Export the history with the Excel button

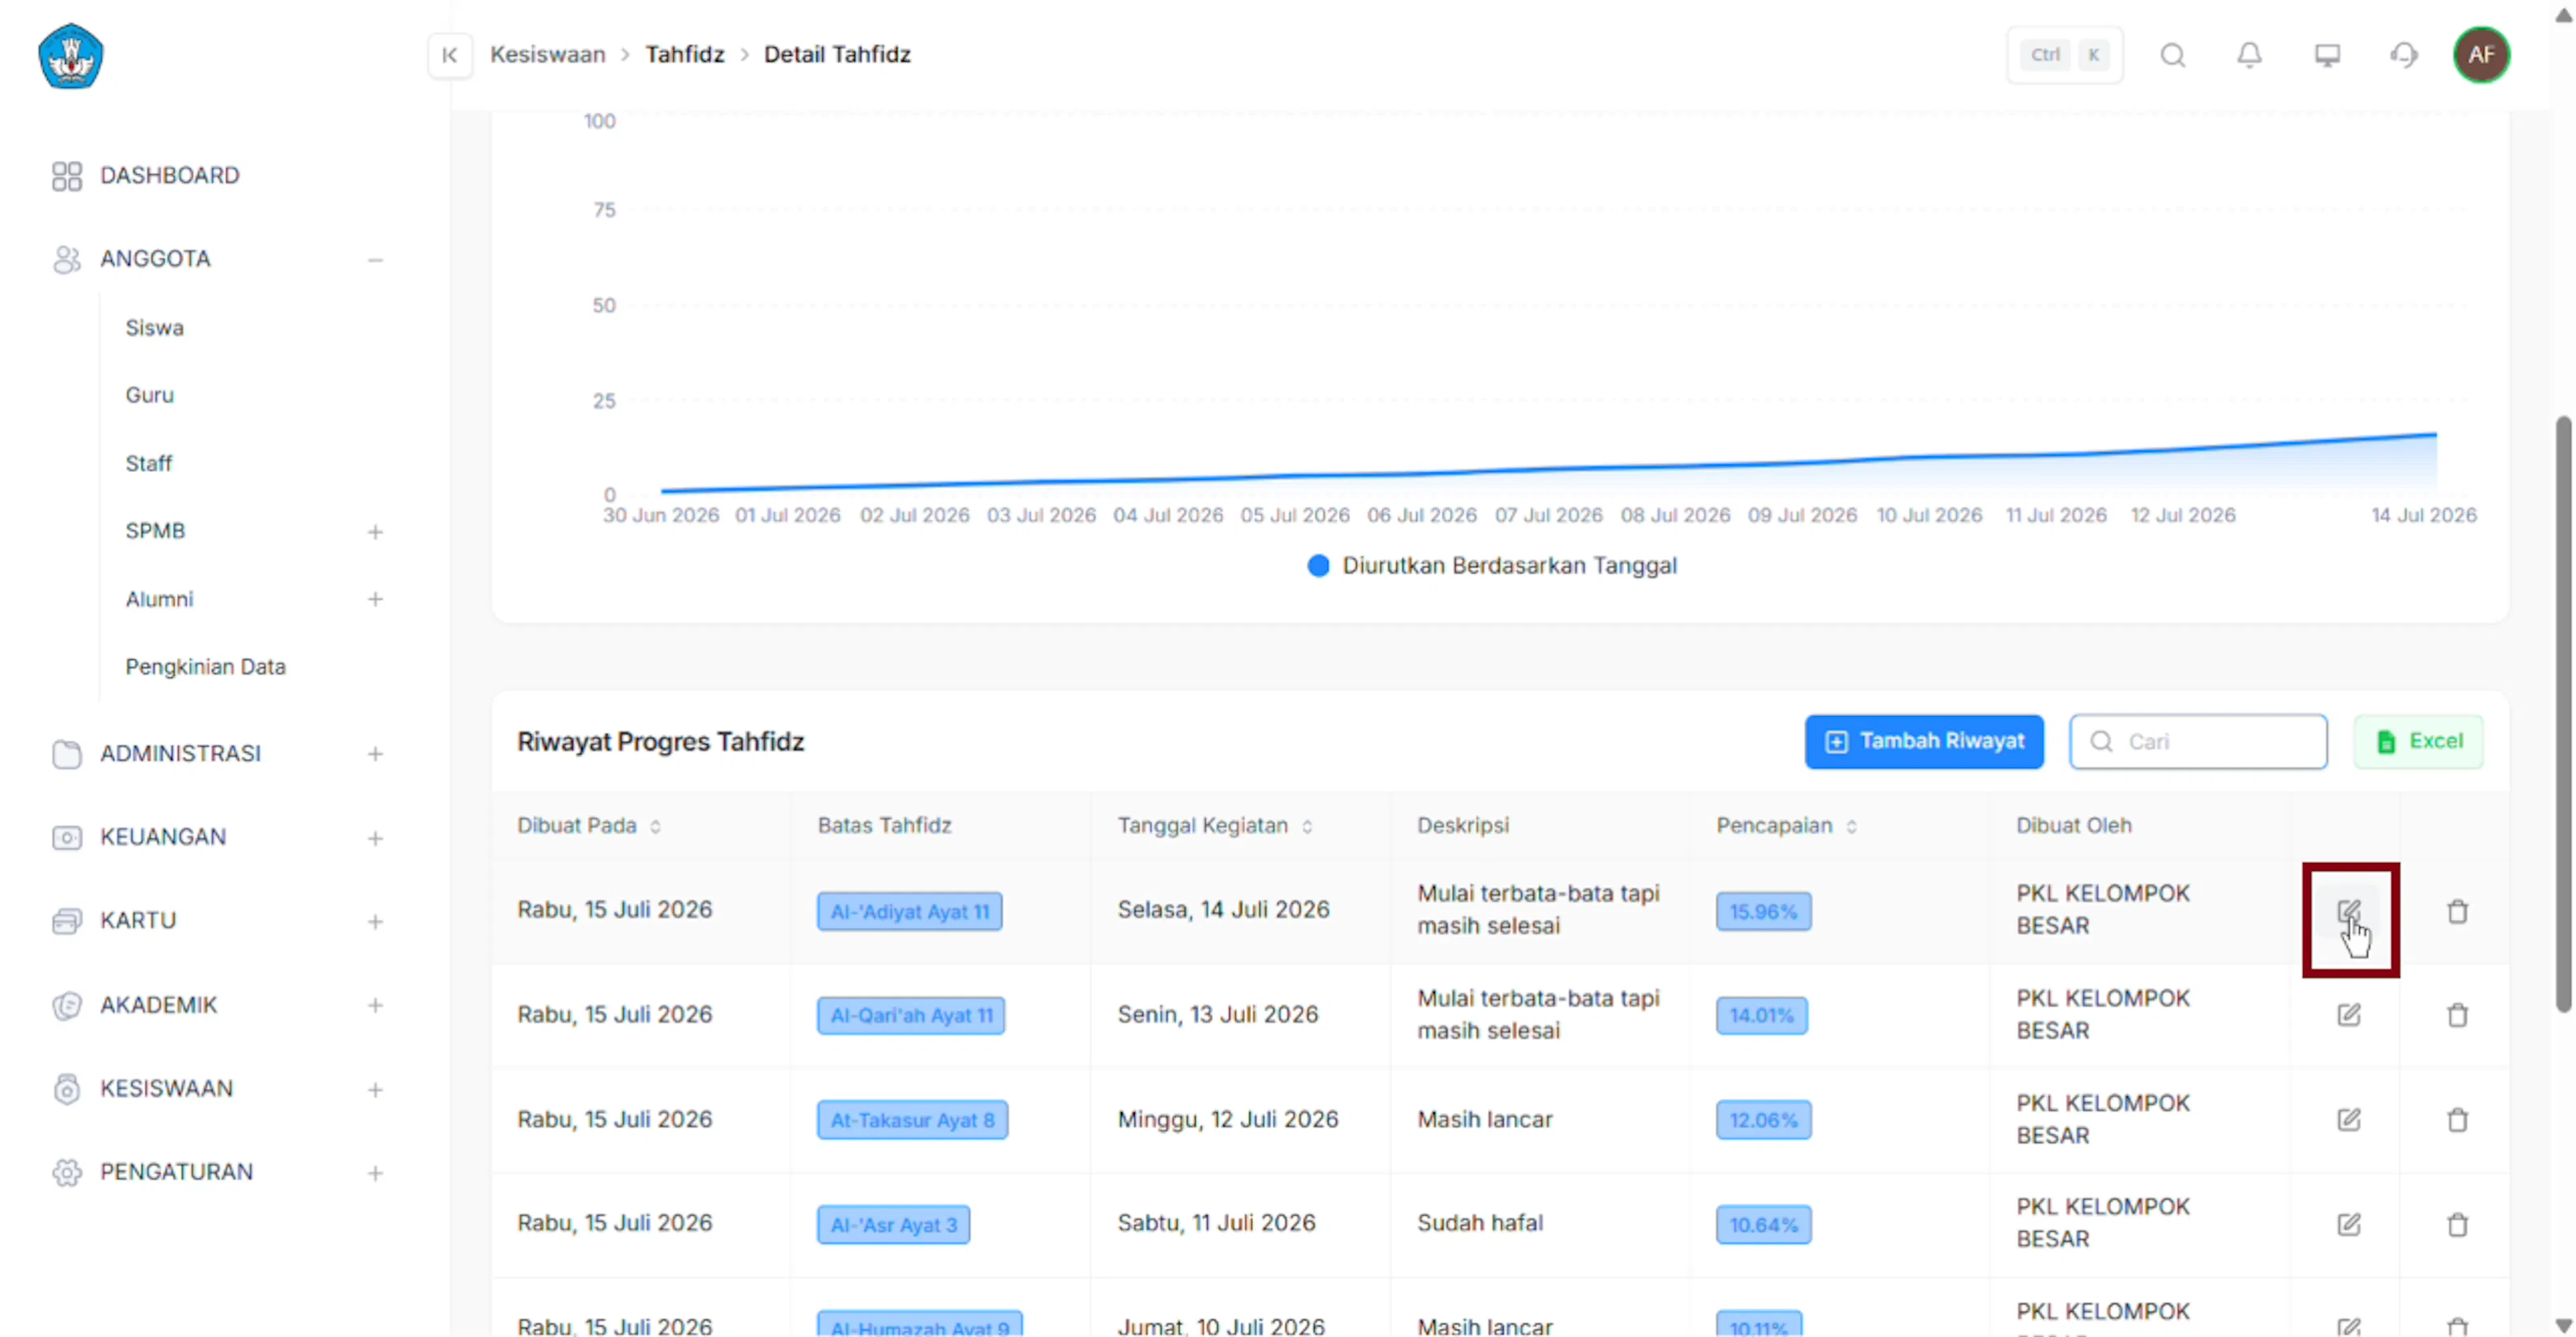[2417, 742]
